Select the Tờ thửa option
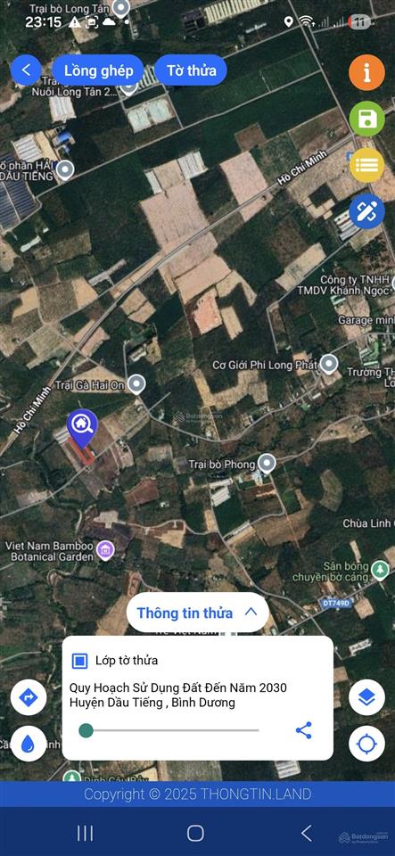395x856 pixels. [191, 70]
